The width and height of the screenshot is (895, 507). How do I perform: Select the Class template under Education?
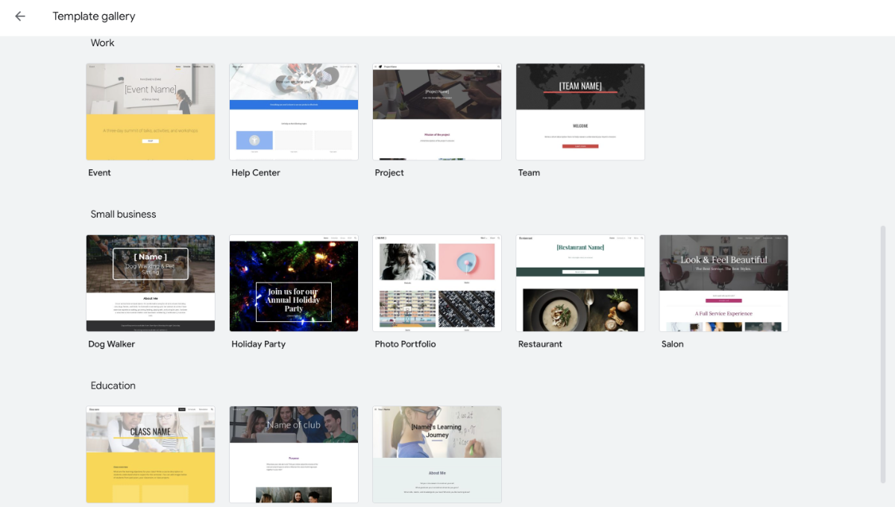(x=150, y=455)
